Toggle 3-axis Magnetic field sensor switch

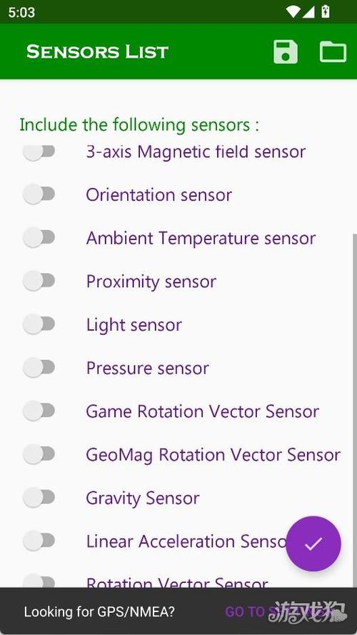click(39, 152)
